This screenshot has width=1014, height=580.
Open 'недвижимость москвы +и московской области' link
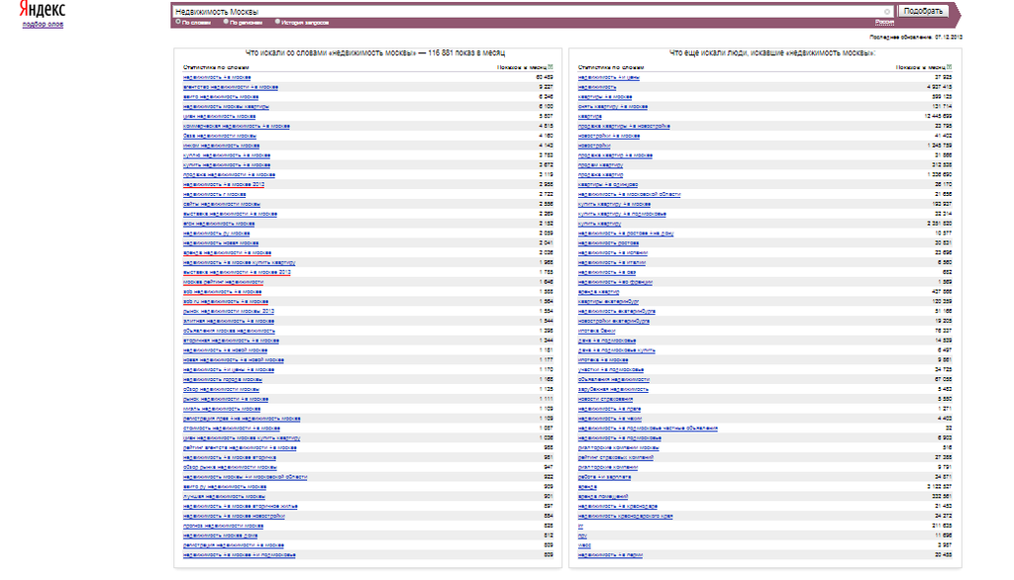coord(246,477)
